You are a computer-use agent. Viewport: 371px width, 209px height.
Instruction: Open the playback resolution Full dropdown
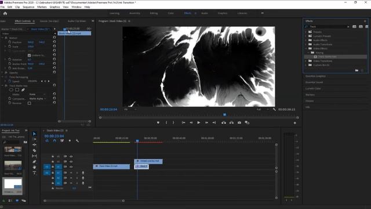tap(263, 110)
